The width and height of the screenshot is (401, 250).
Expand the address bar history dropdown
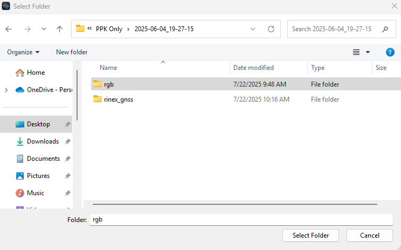(253, 29)
